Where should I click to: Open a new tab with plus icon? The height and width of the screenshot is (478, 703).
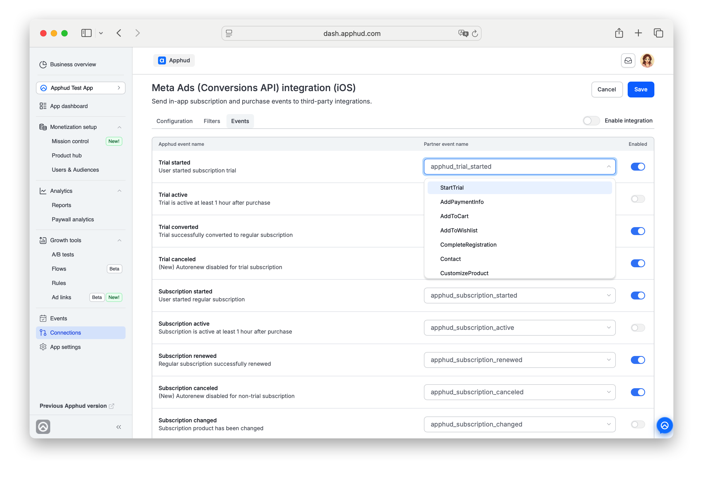tap(638, 33)
